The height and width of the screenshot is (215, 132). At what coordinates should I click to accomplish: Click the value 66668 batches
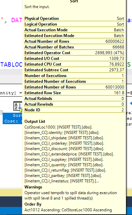click(118, 47)
